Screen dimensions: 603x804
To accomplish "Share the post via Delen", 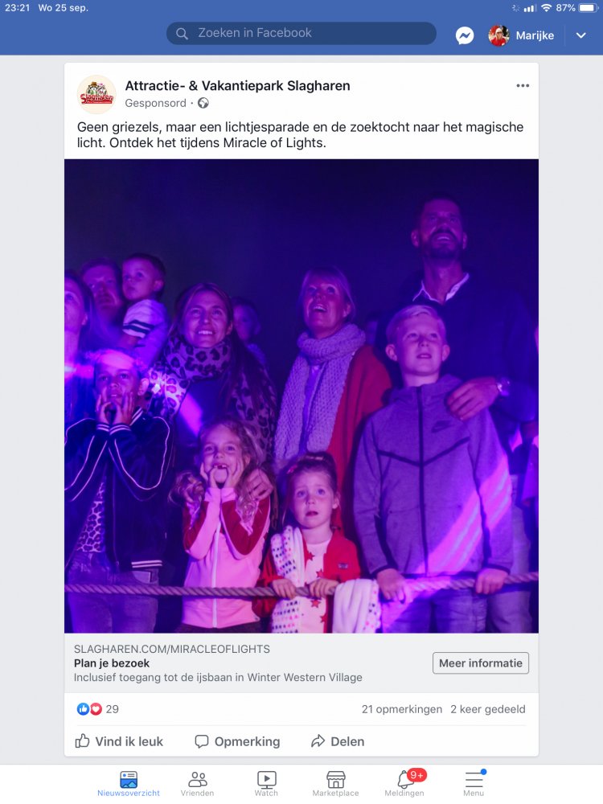I will point(338,741).
